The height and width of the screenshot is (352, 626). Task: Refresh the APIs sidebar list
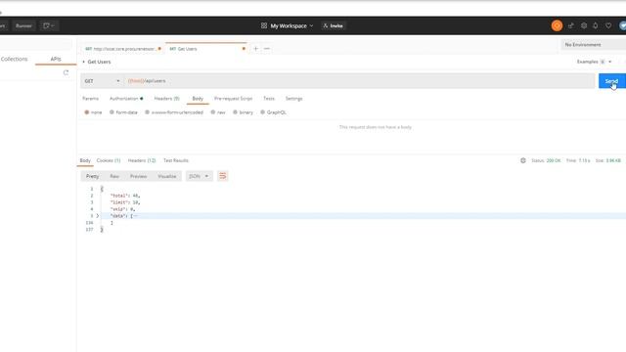point(66,72)
